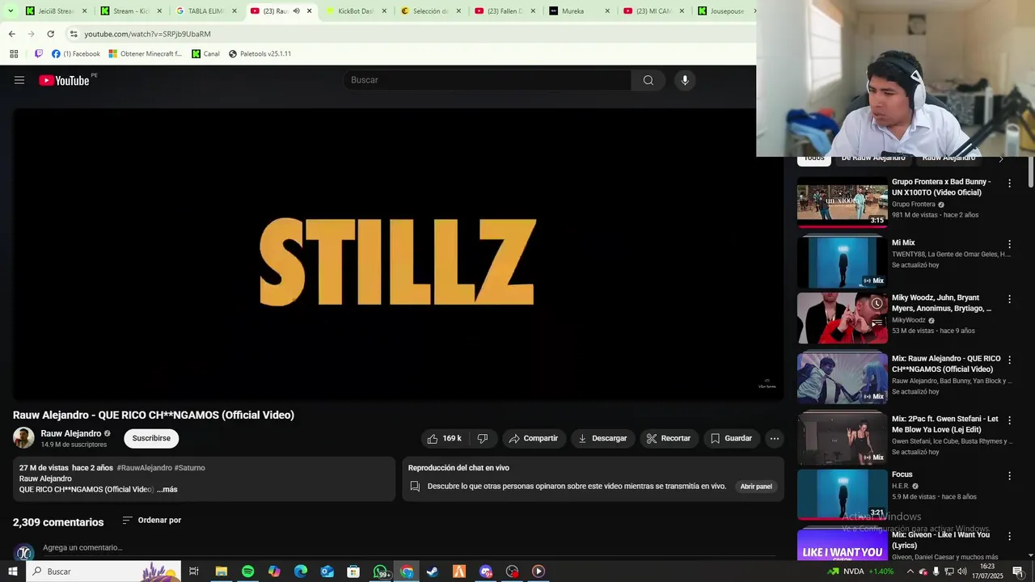Open the Canal Kick bookmark
Image resolution: width=1035 pixels, height=582 pixels.
(206, 54)
